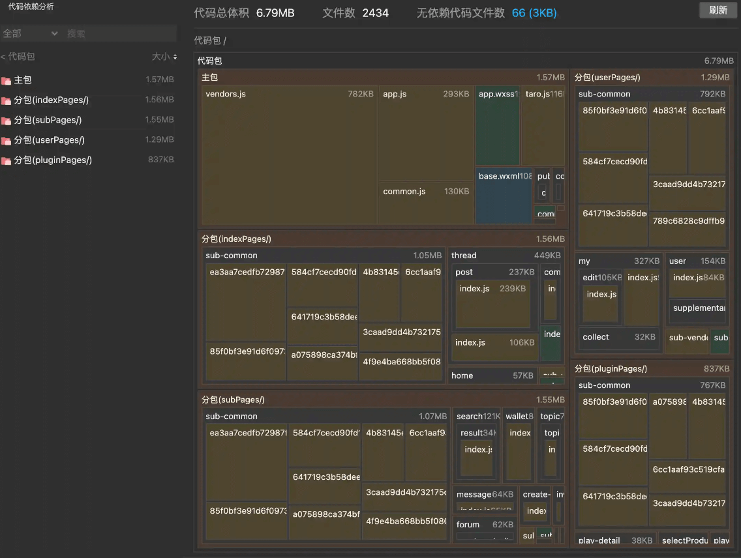
Task: Click the 搜索 search input field
Action: [120, 33]
